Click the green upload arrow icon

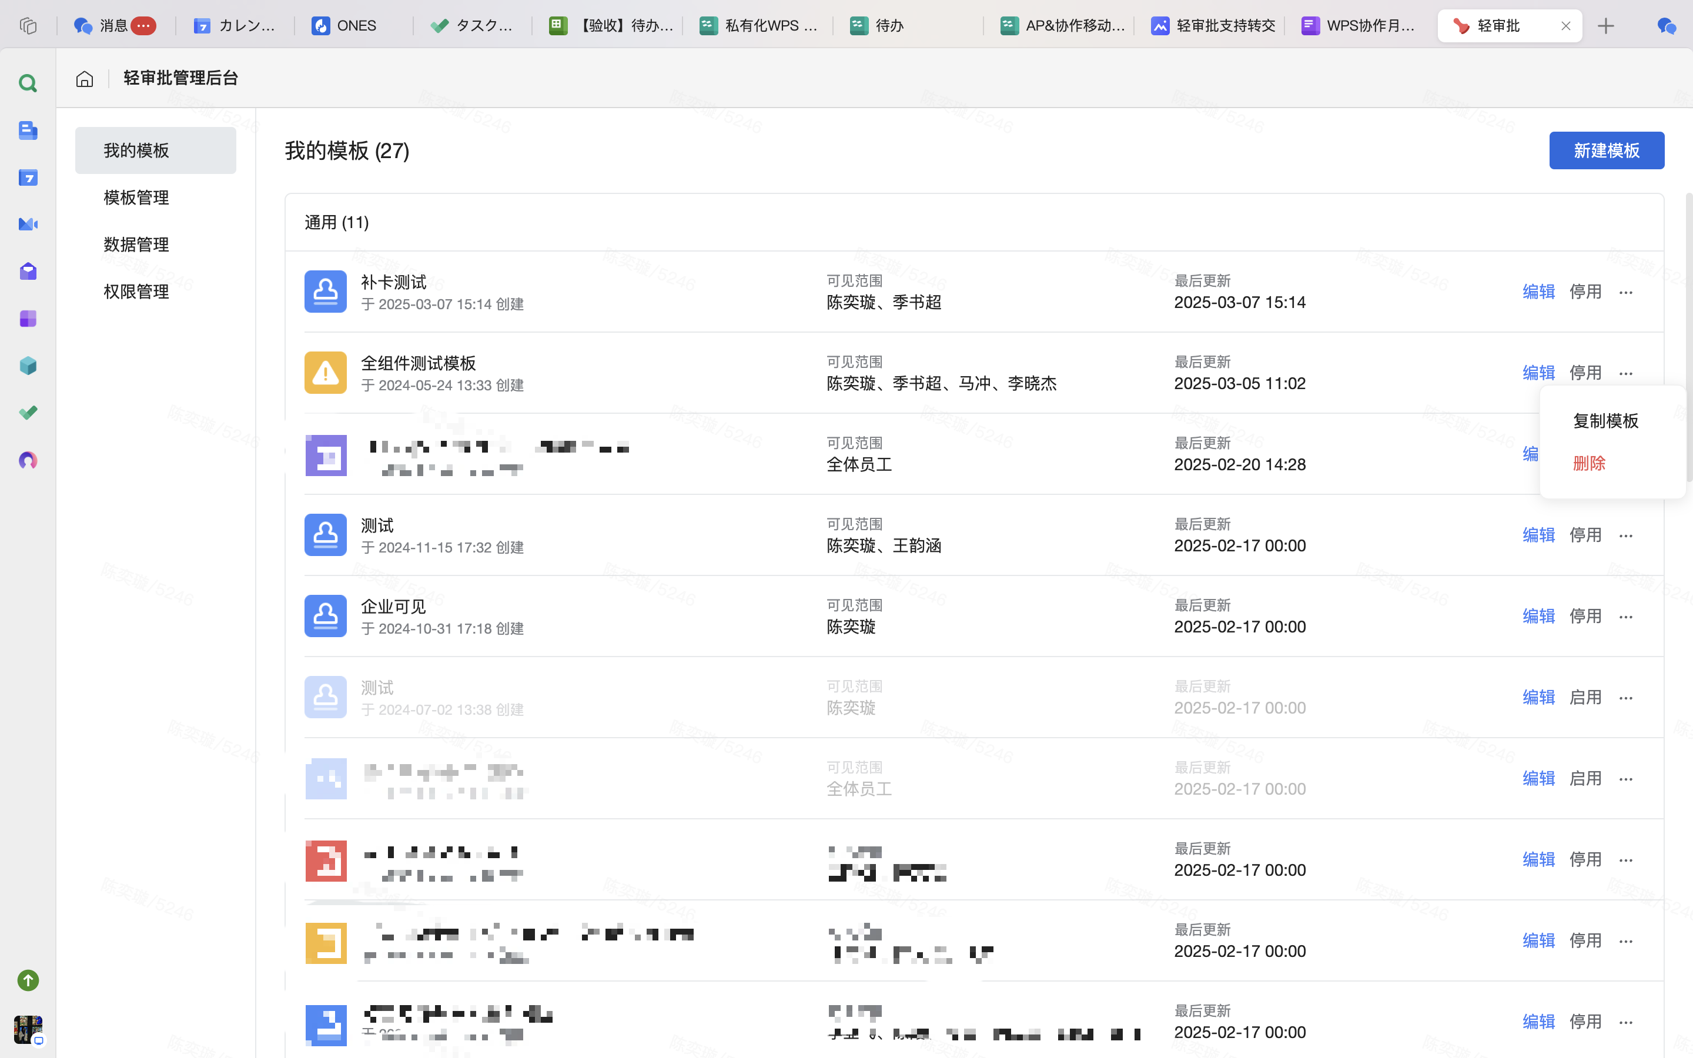click(28, 980)
